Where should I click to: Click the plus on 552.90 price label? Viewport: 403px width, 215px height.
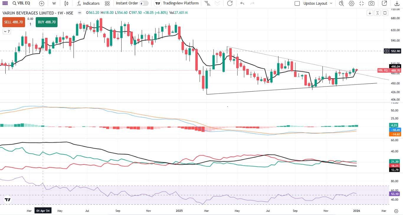[386, 51]
